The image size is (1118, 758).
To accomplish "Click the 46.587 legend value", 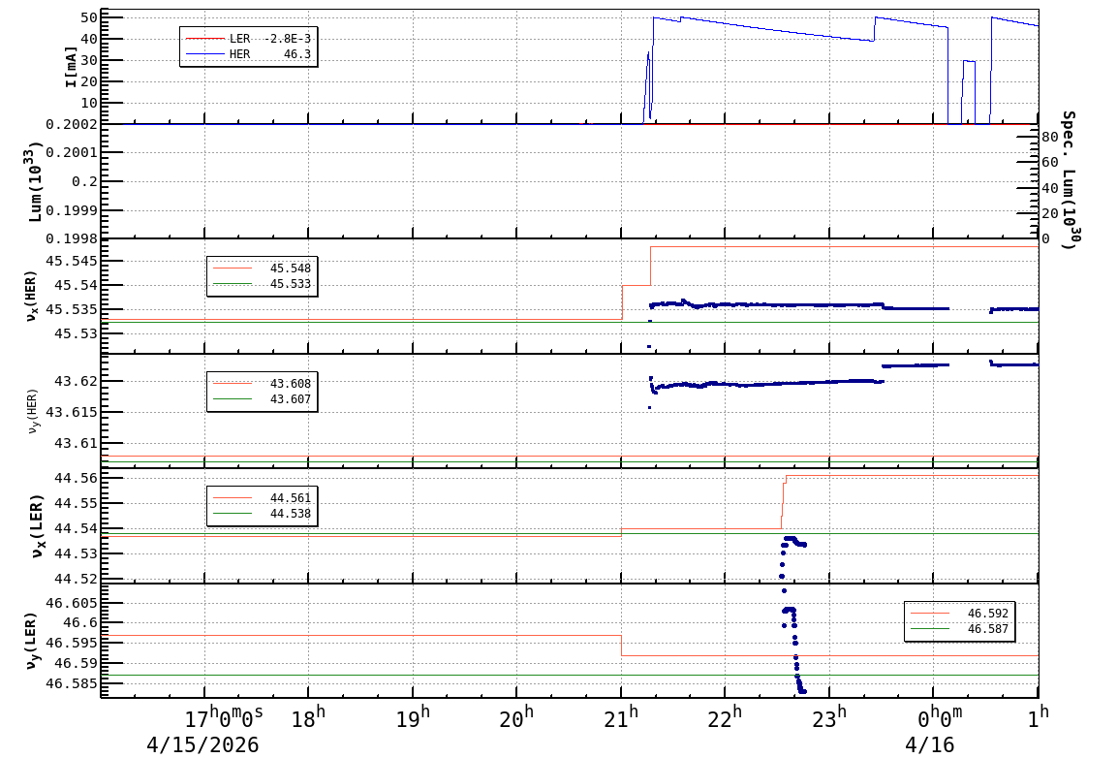I will (988, 629).
